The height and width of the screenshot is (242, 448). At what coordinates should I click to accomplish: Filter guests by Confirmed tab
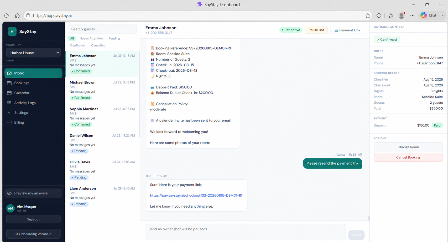(x=78, y=45)
